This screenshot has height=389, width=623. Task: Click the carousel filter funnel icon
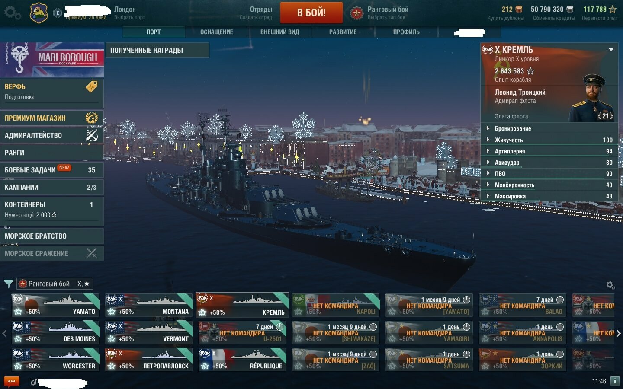coord(8,284)
